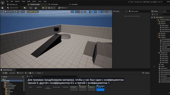Viewport: 170px width, 95px height.
Task: Click the Scalability: Medium warning button
Action: point(33,12)
